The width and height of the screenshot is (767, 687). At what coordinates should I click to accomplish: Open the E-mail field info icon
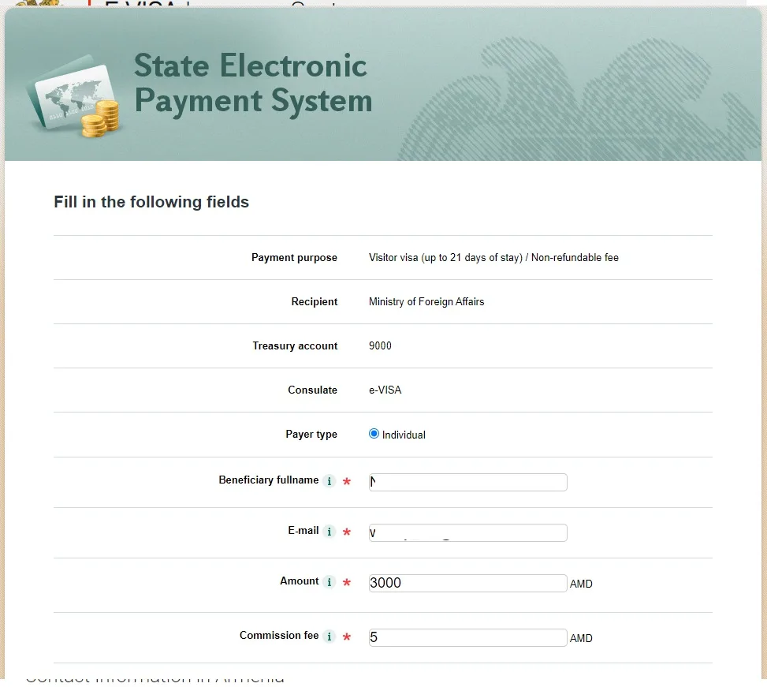(330, 532)
